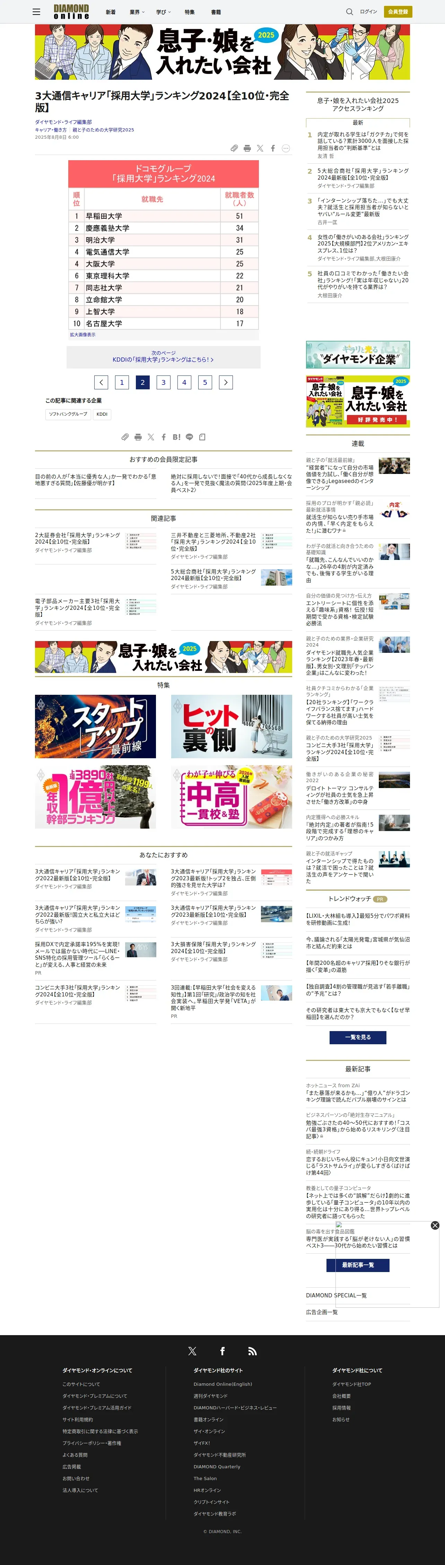Click the KDDI company tag

pos(102,414)
